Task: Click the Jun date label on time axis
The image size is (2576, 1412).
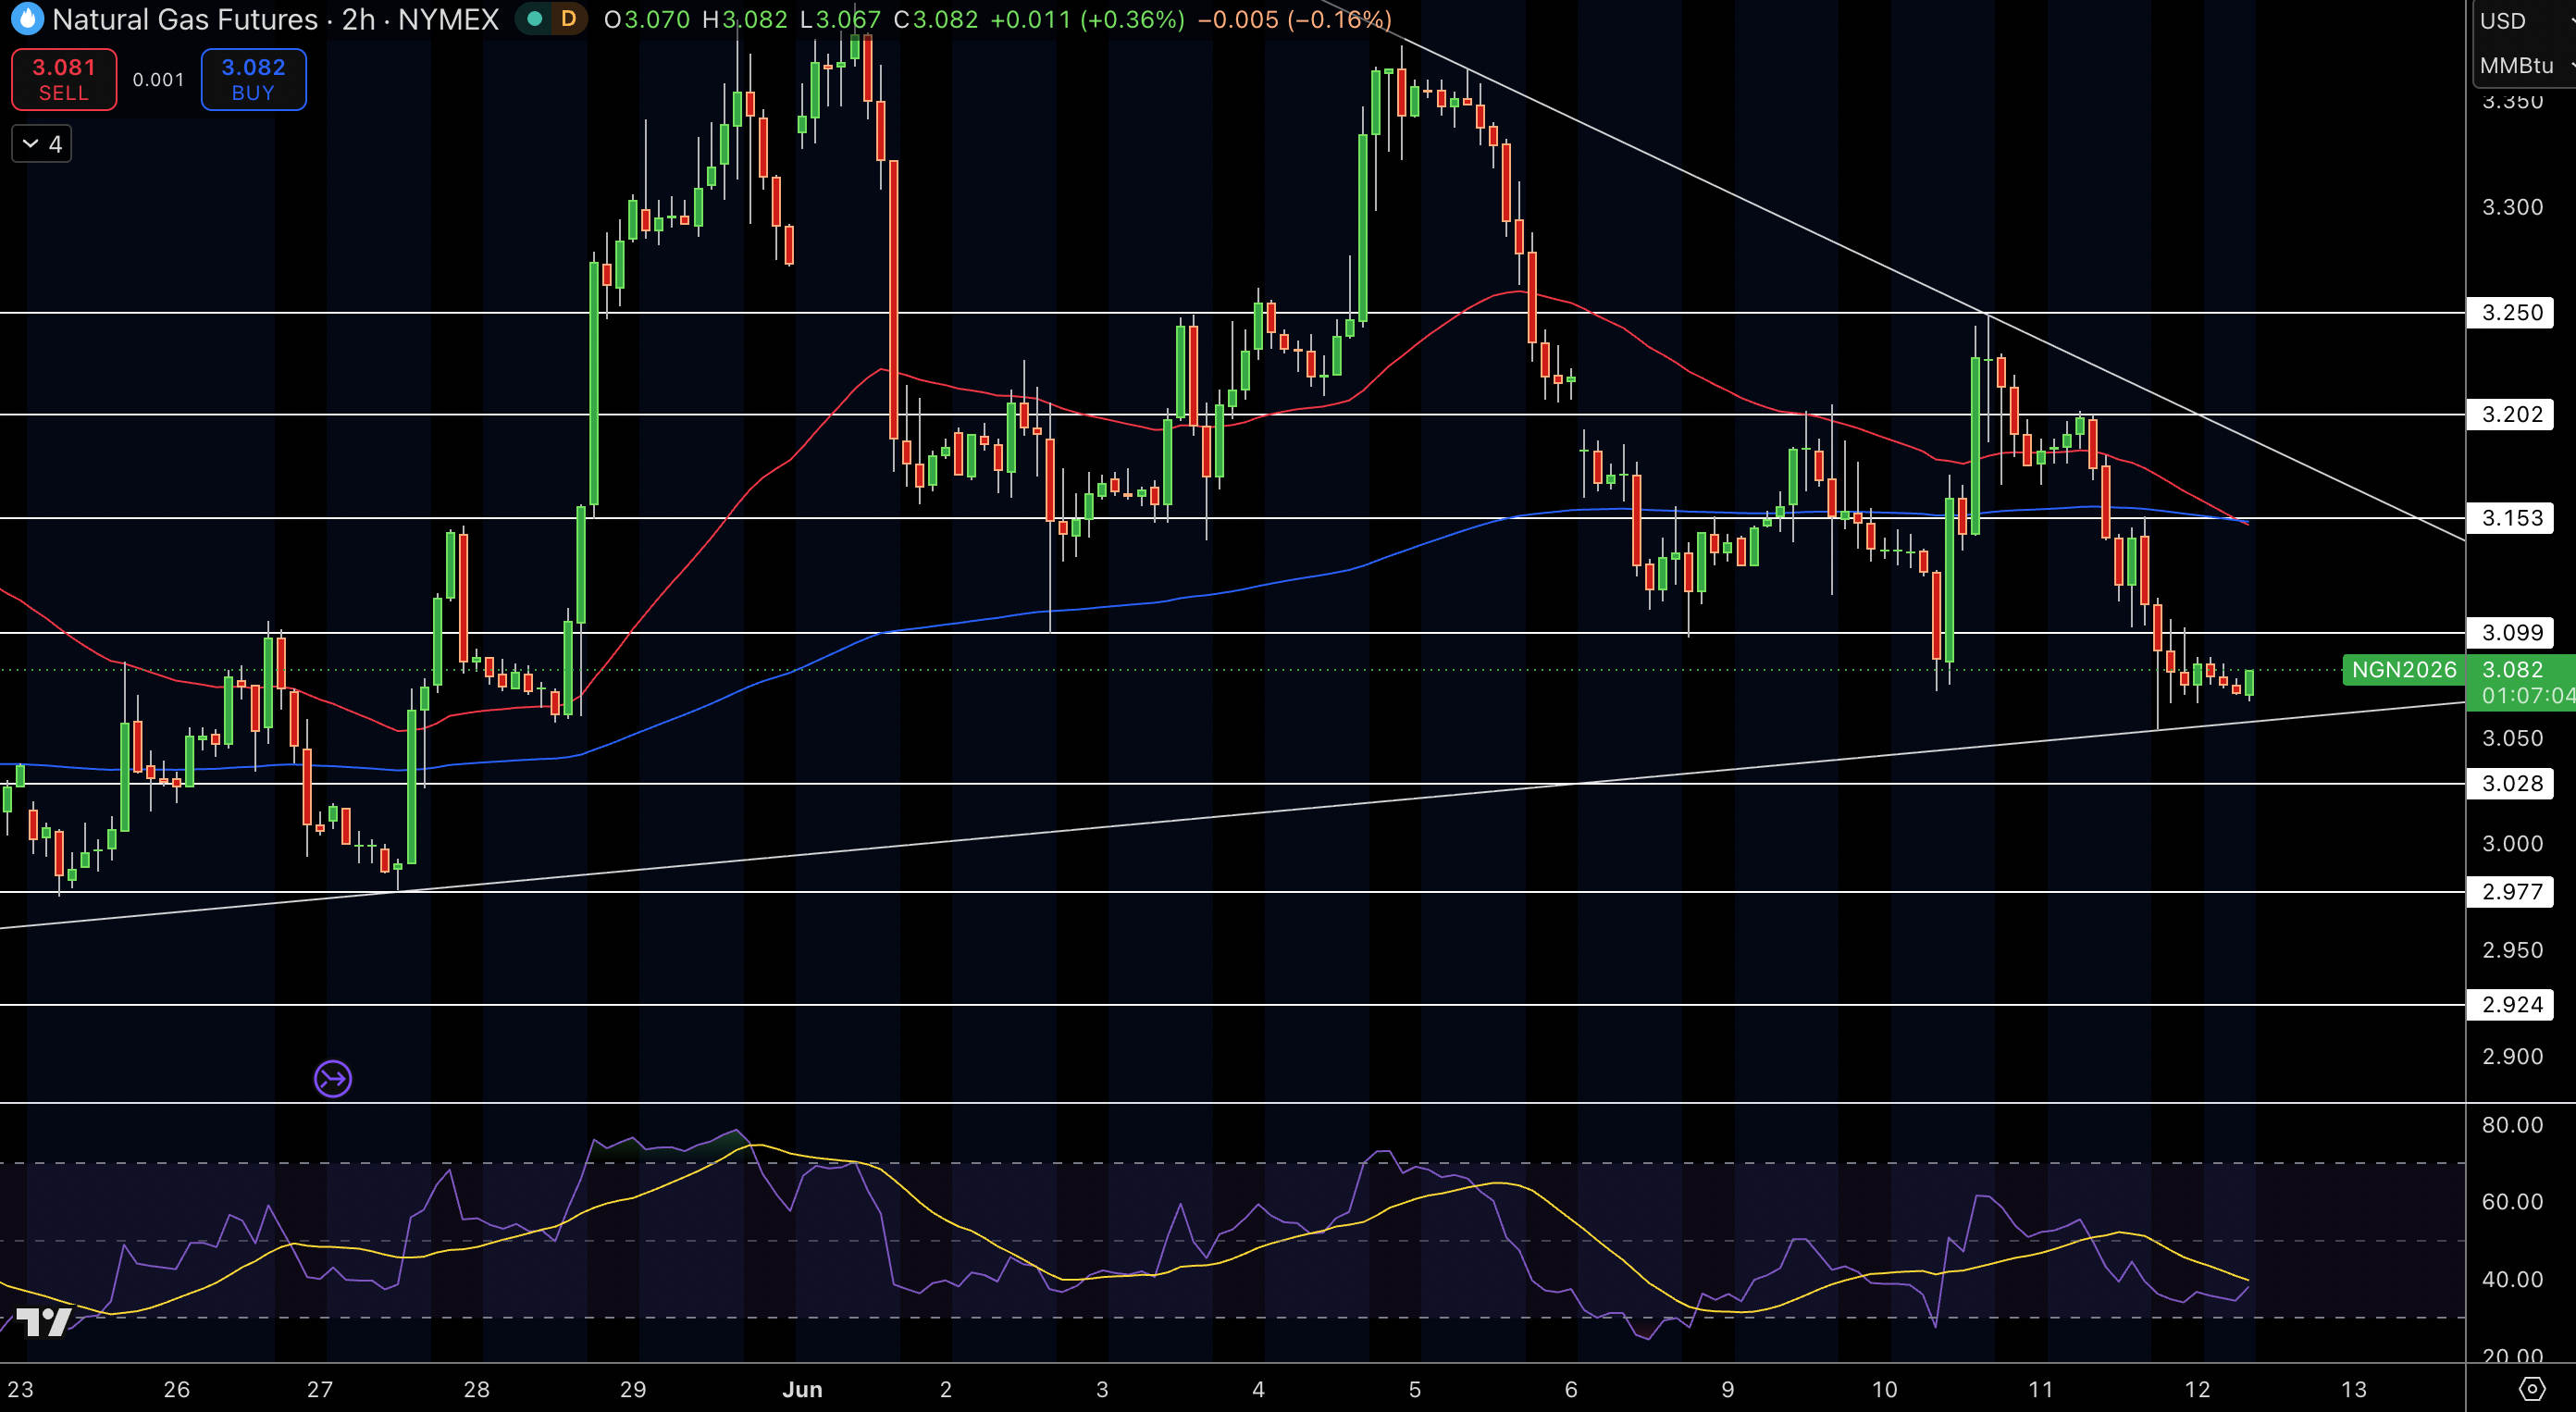Action: pos(802,1389)
